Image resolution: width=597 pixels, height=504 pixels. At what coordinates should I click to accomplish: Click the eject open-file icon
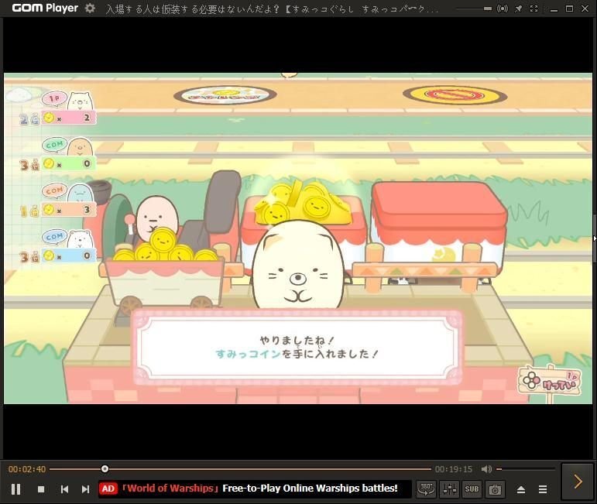[521, 489]
